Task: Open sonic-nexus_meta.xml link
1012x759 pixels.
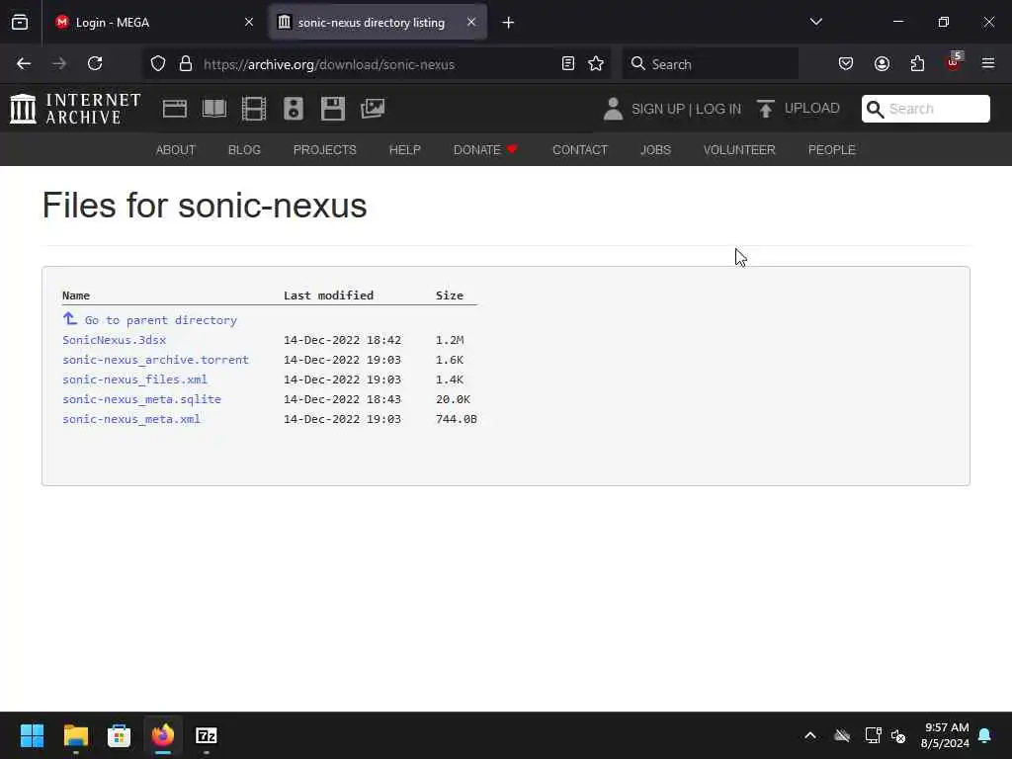Action: [131, 419]
